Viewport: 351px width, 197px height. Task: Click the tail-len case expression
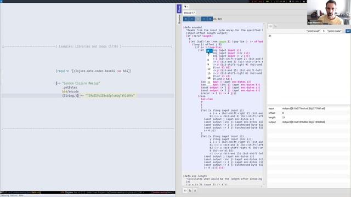pyautogui.click(x=207, y=99)
